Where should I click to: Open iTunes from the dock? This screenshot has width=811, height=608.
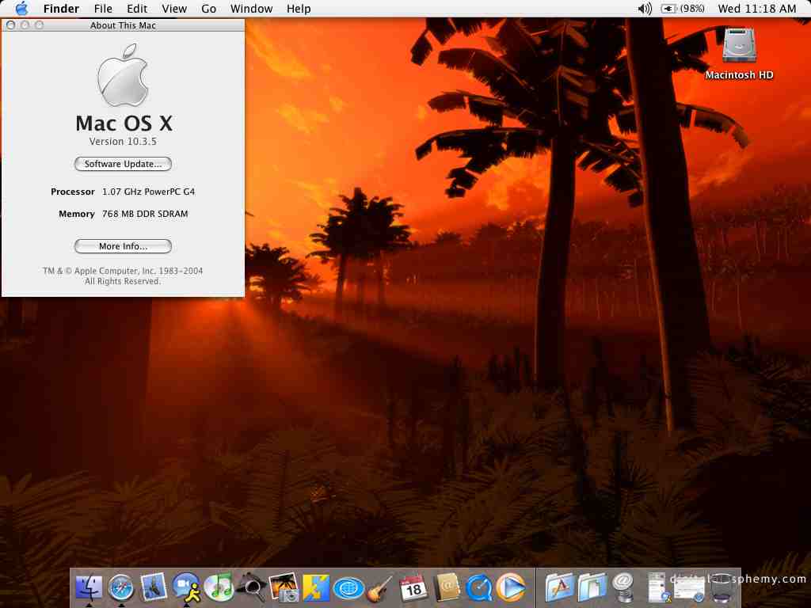pos(219,588)
